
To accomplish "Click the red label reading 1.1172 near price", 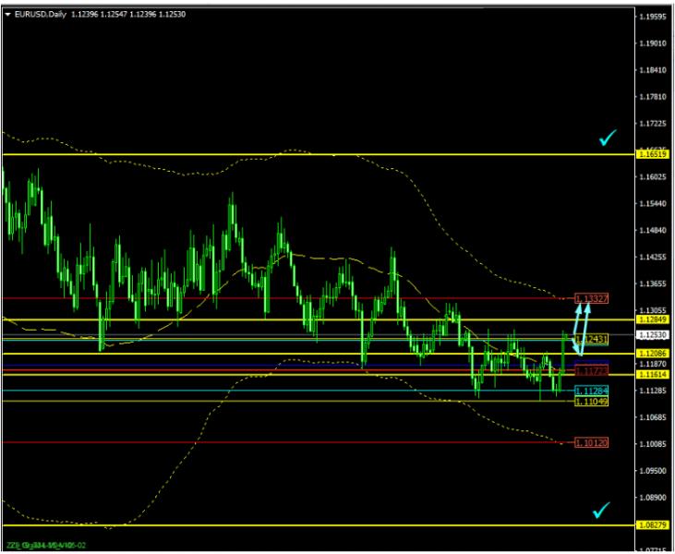I will [592, 370].
